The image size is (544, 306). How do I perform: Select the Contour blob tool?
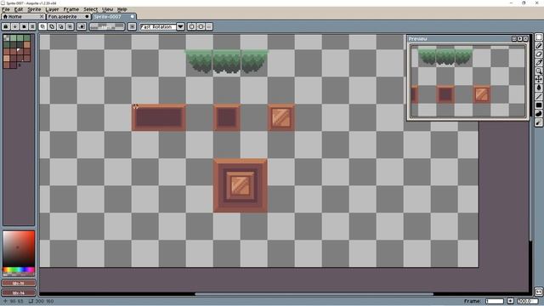(x=538, y=113)
